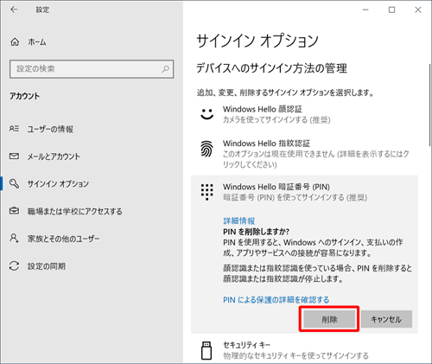Maximize the 設定 window

click(x=391, y=10)
